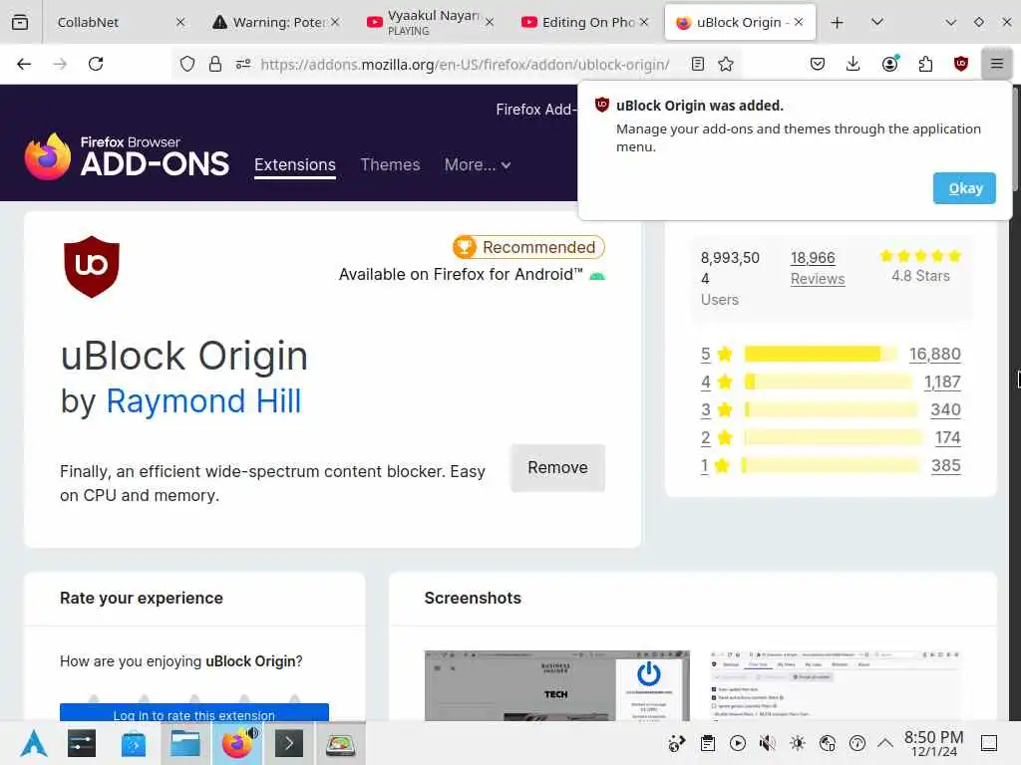Open tracking protection shield in address bar

[x=187, y=64]
